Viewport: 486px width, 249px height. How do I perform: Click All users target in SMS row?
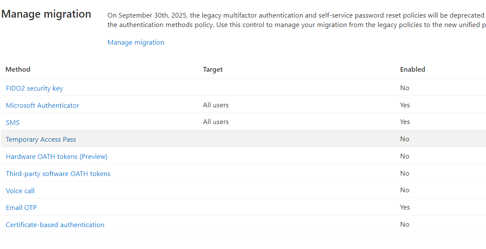click(216, 122)
